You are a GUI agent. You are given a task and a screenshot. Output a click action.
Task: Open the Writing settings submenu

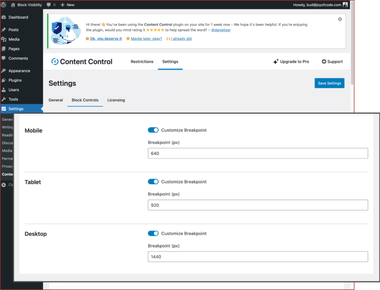pyautogui.click(x=7, y=127)
